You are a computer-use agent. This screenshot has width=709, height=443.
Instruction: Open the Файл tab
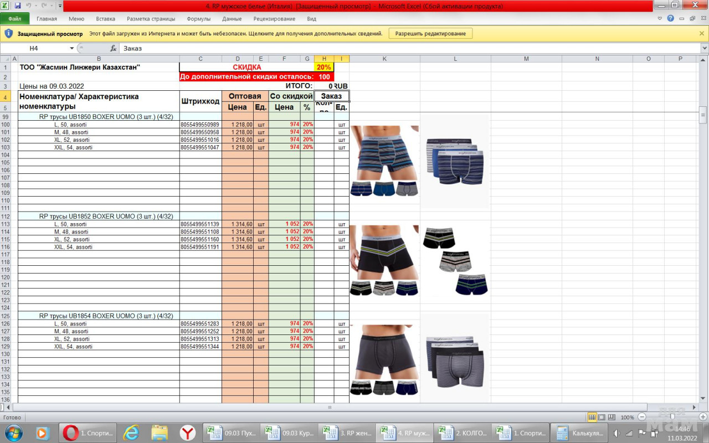15,18
